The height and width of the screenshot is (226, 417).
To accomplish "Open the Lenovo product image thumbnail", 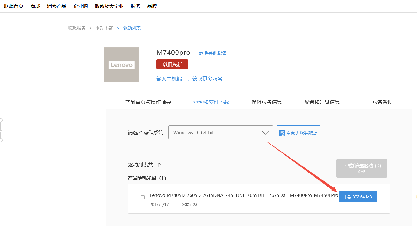I will click(x=122, y=65).
